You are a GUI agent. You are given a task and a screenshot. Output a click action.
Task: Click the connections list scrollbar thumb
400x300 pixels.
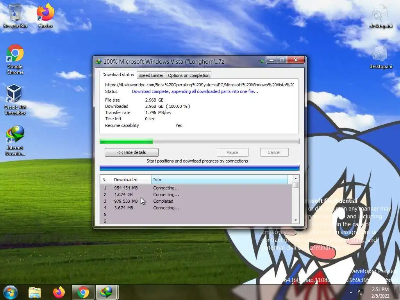296,185
